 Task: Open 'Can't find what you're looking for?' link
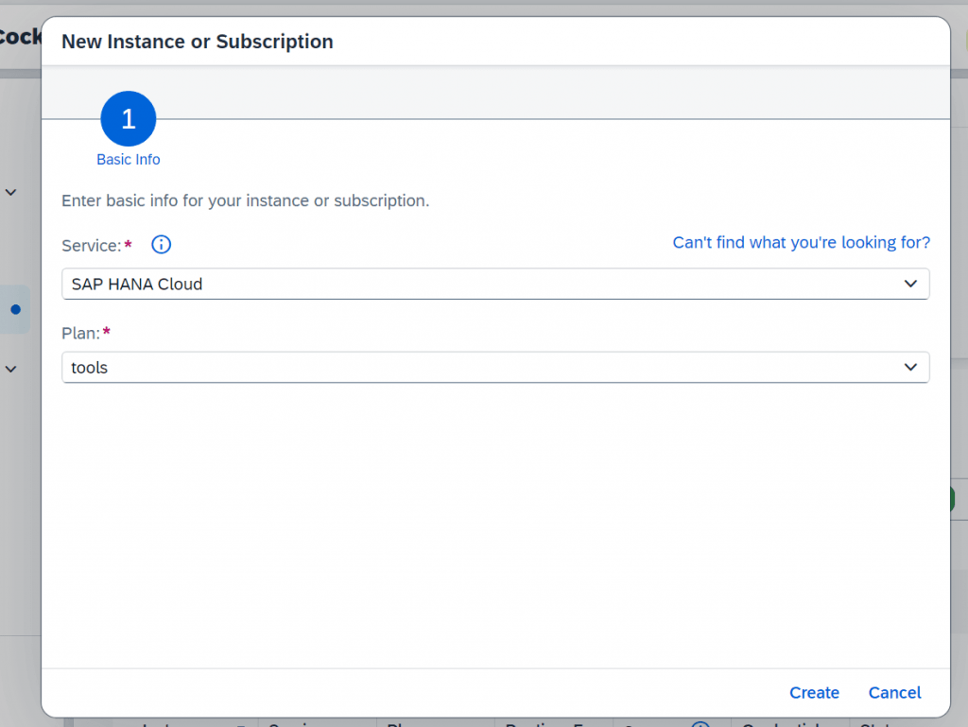pos(802,243)
